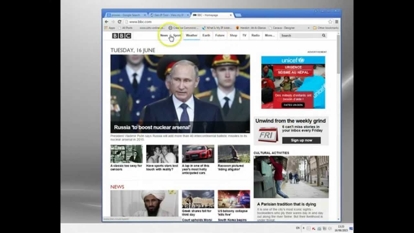Open the Greek shares story thumbnail
Viewport: 414px width, 233px height.
198,199
